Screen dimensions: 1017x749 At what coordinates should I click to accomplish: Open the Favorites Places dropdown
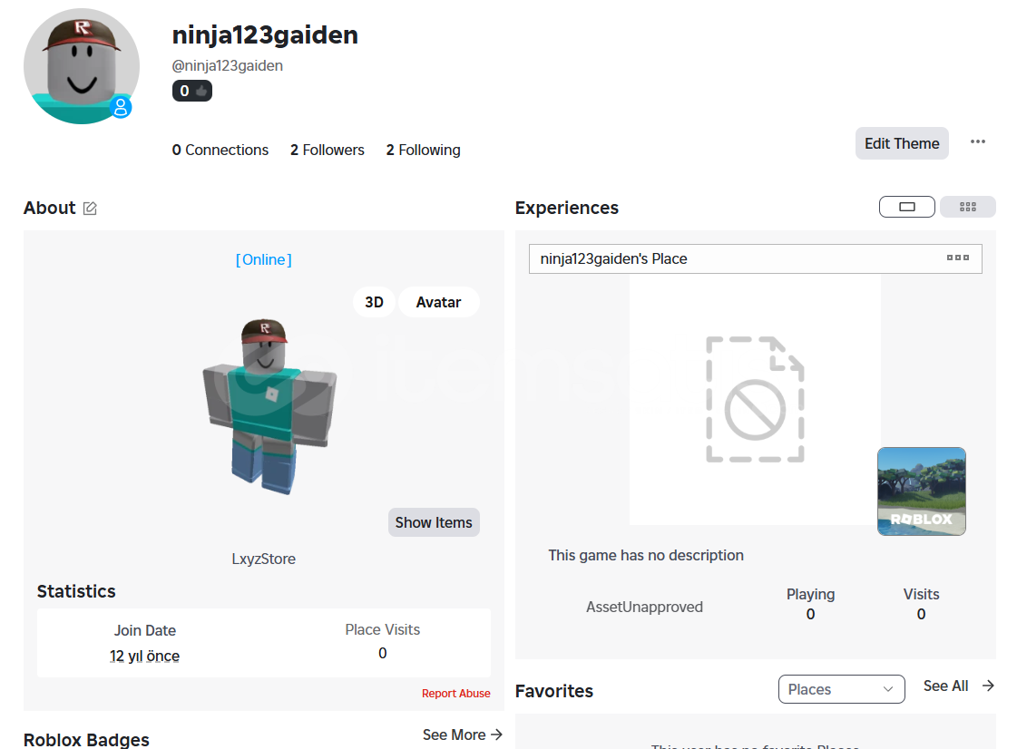pyautogui.click(x=841, y=688)
